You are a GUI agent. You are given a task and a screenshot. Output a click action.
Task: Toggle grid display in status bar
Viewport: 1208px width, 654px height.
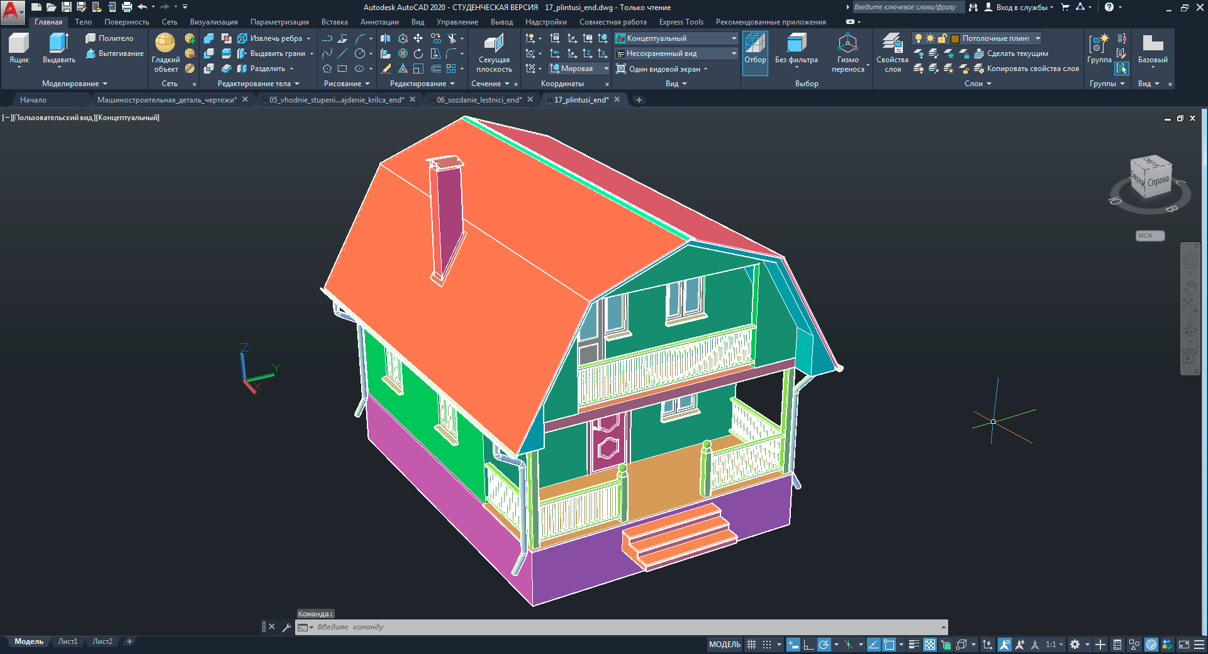click(751, 645)
